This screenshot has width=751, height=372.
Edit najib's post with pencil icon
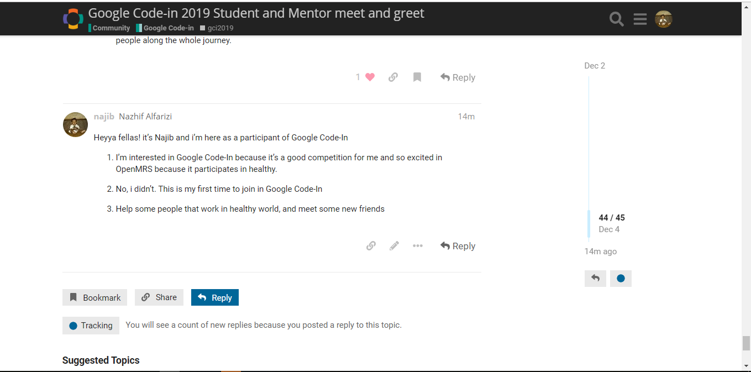coord(394,246)
